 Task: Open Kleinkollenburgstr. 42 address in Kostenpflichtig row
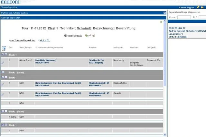tap(99, 84)
